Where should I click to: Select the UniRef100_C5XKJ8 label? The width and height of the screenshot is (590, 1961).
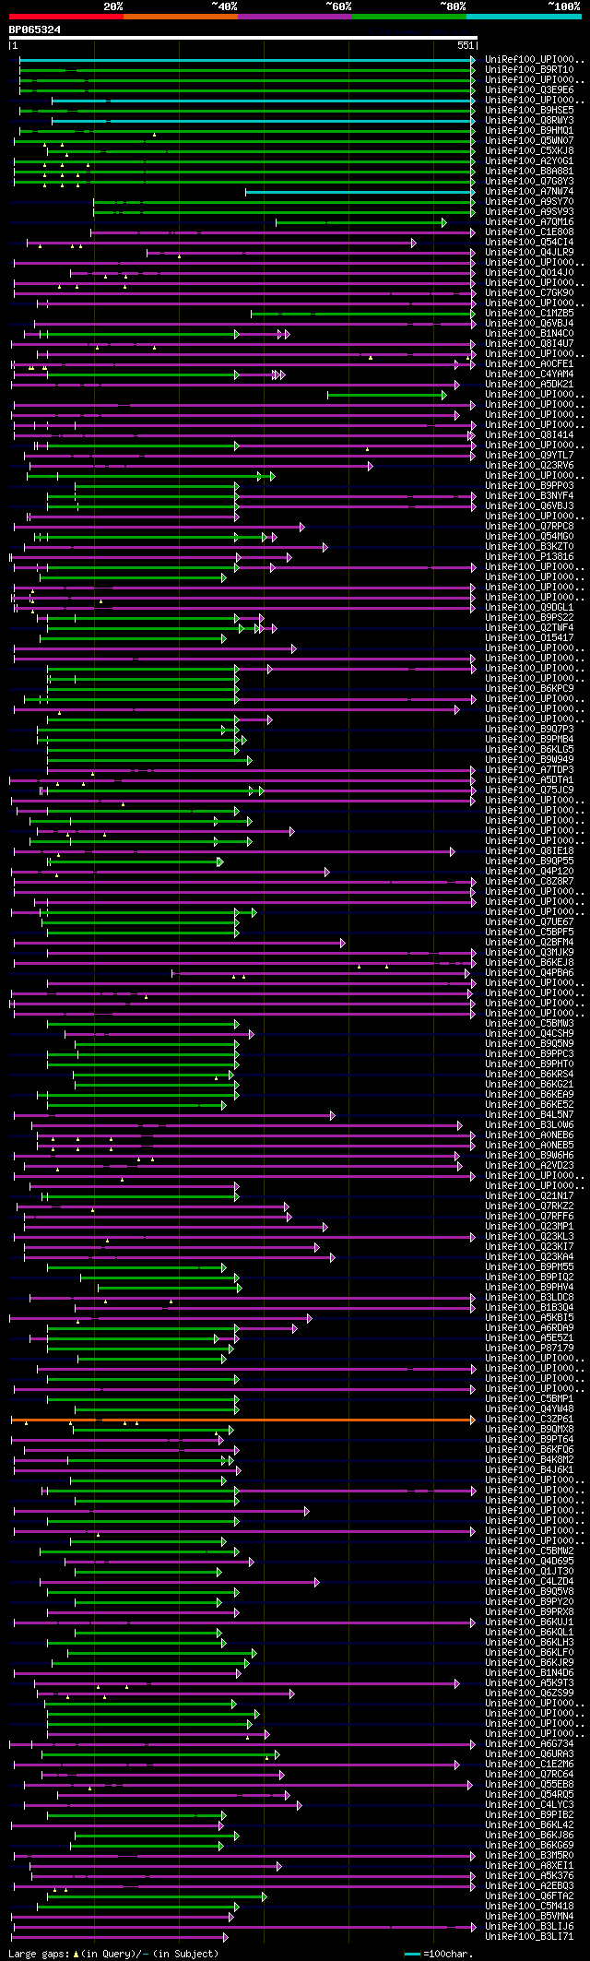pos(529,150)
